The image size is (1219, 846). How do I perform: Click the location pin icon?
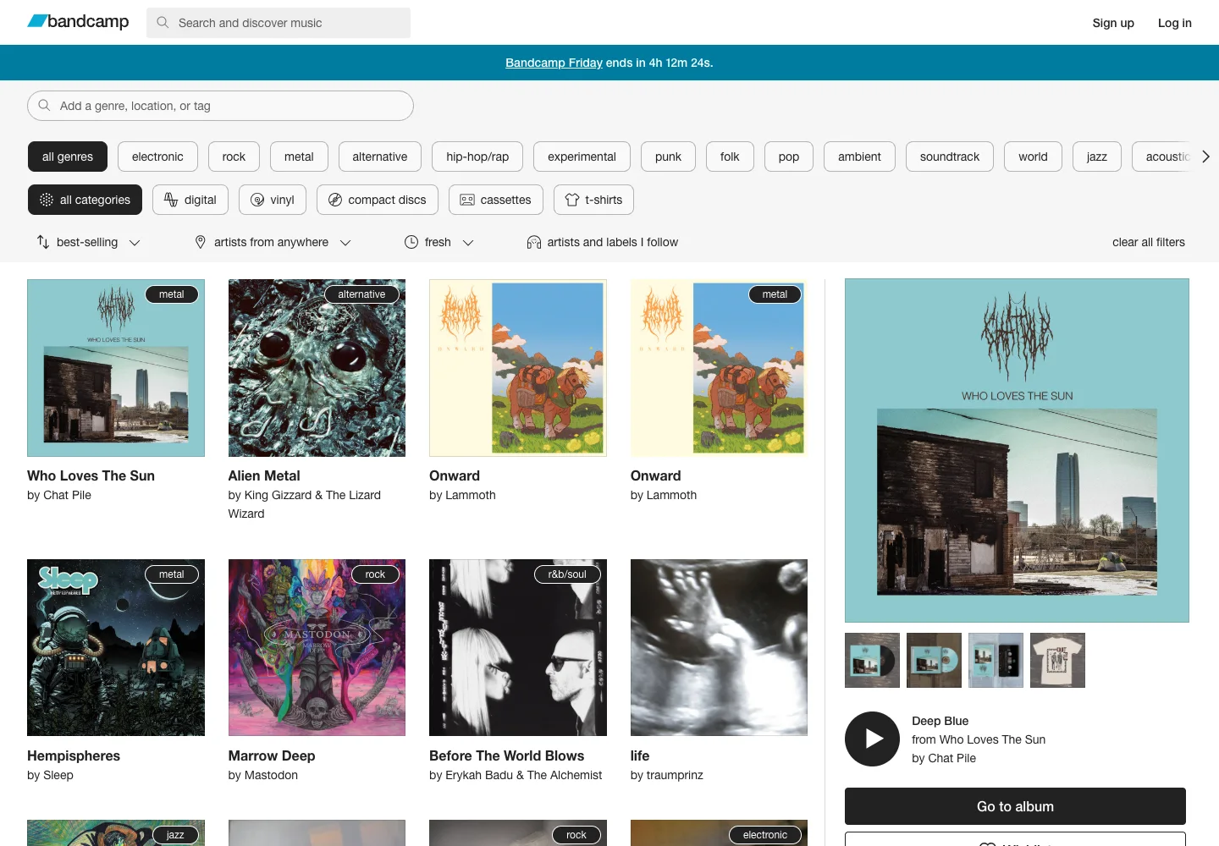(201, 242)
